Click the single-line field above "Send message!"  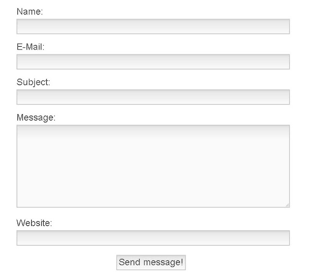pos(153,238)
